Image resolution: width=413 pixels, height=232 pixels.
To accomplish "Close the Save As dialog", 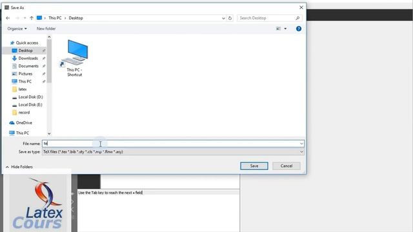I will (301, 7).
